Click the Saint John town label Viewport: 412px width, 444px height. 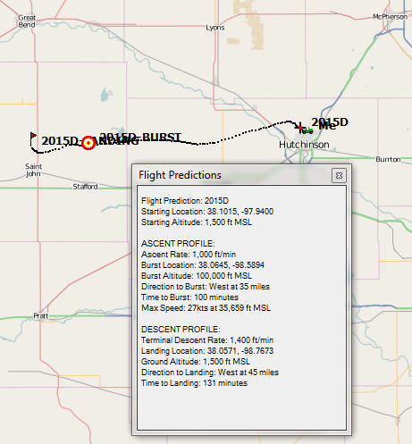(x=33, y=170)
